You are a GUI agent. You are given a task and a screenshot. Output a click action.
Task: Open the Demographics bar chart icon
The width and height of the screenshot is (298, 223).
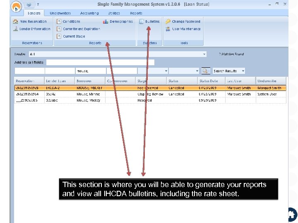pyautogui.click(x=106, y=21)
